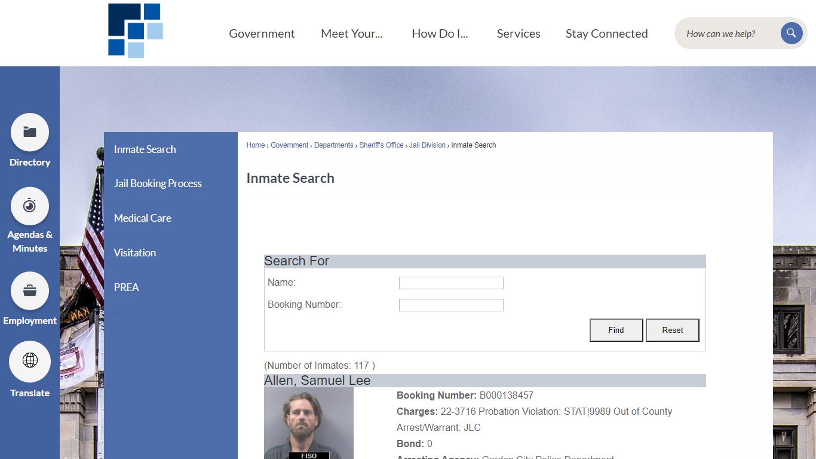This screenshot has height=459, width=816.
Task: Click the Booking Number input field
Action: pyautogui.click(x=451, y=305)
